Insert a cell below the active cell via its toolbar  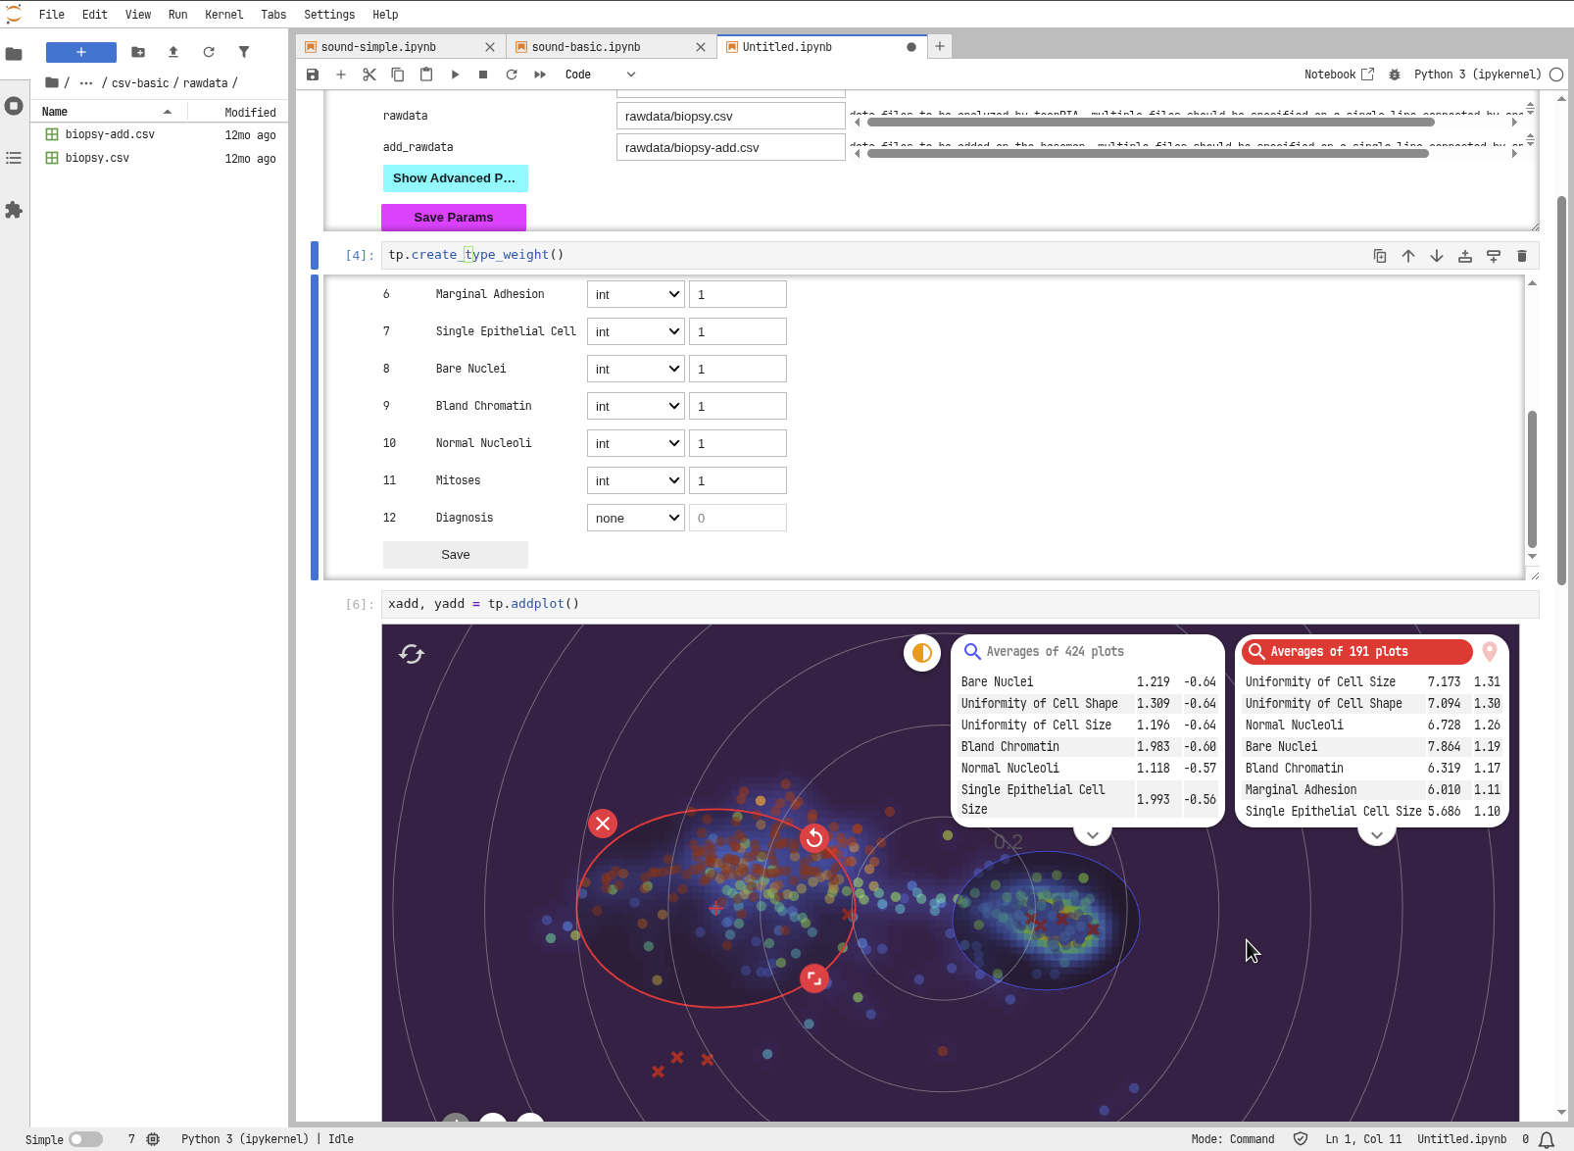pyautogui.click(x=1494, y=256)
